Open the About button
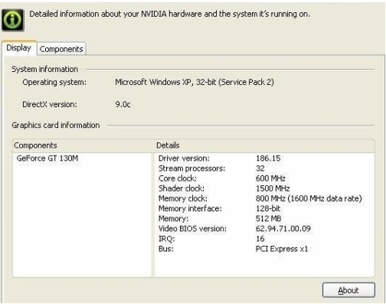The width and height of the screenshot is (386, 304). 348,290
